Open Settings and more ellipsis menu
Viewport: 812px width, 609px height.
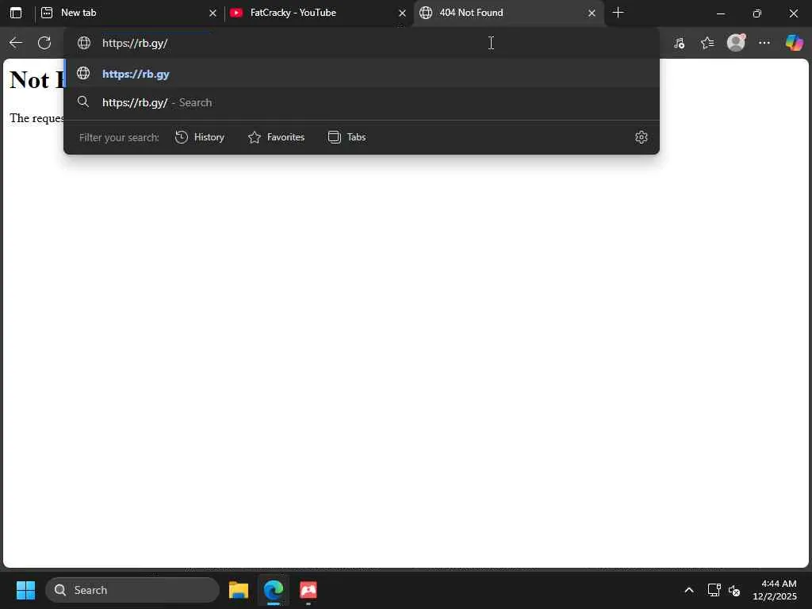click(x=764, y=43)
